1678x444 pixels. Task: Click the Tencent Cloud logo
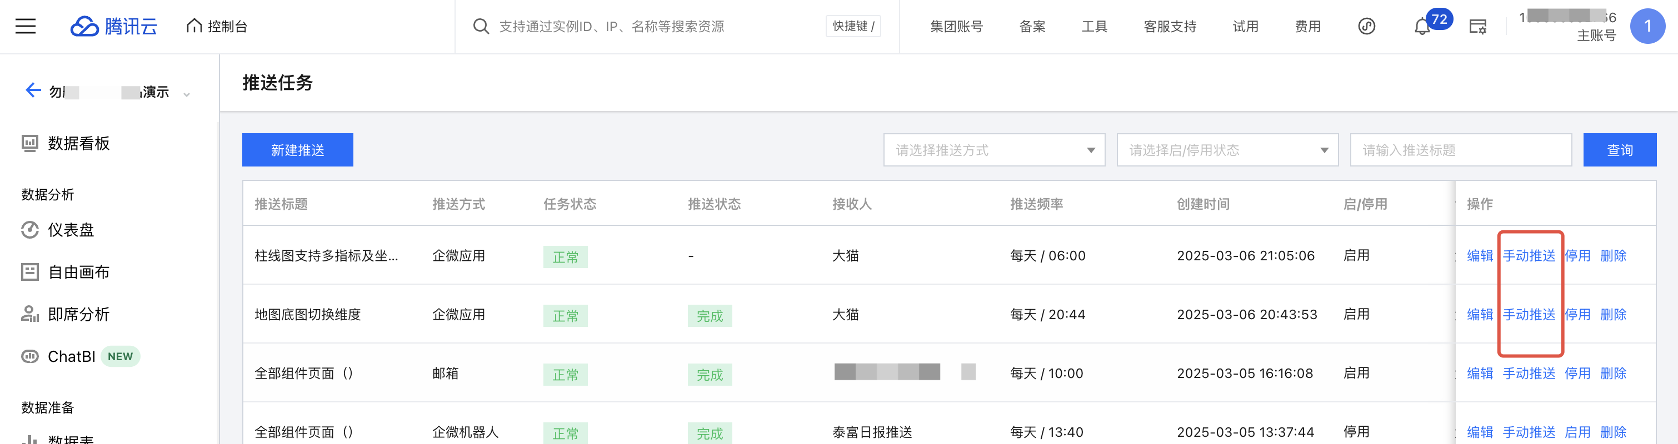pos(114,26)
